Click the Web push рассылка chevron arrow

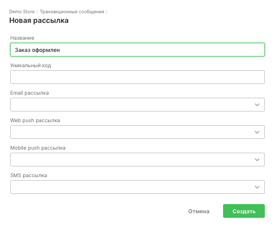pos(257,132)
